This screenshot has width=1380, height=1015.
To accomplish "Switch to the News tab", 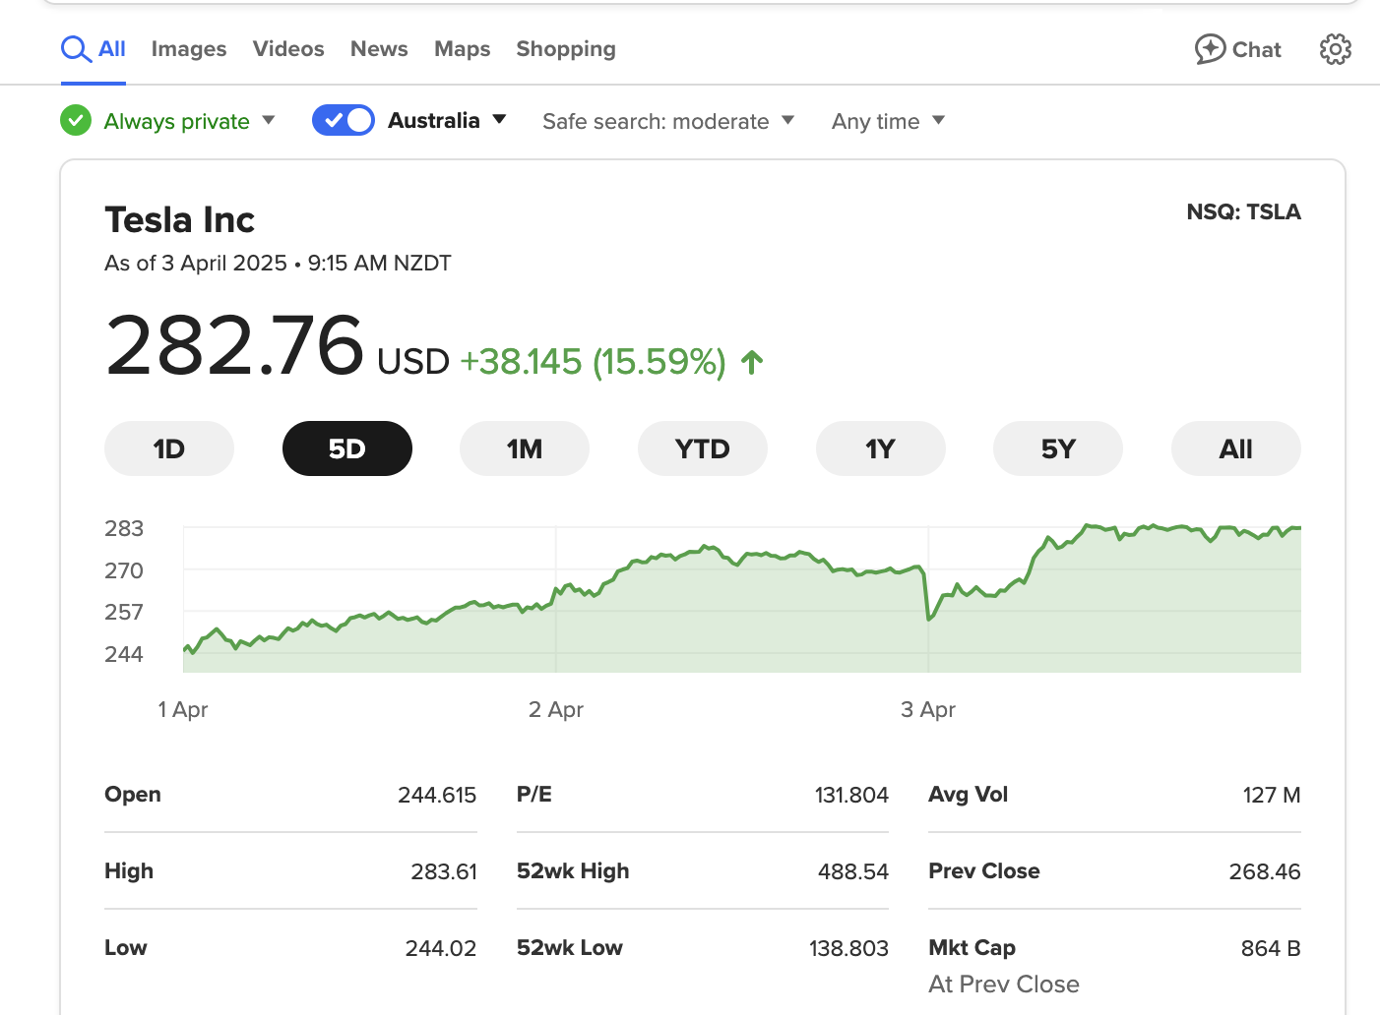I will (379, 49).
